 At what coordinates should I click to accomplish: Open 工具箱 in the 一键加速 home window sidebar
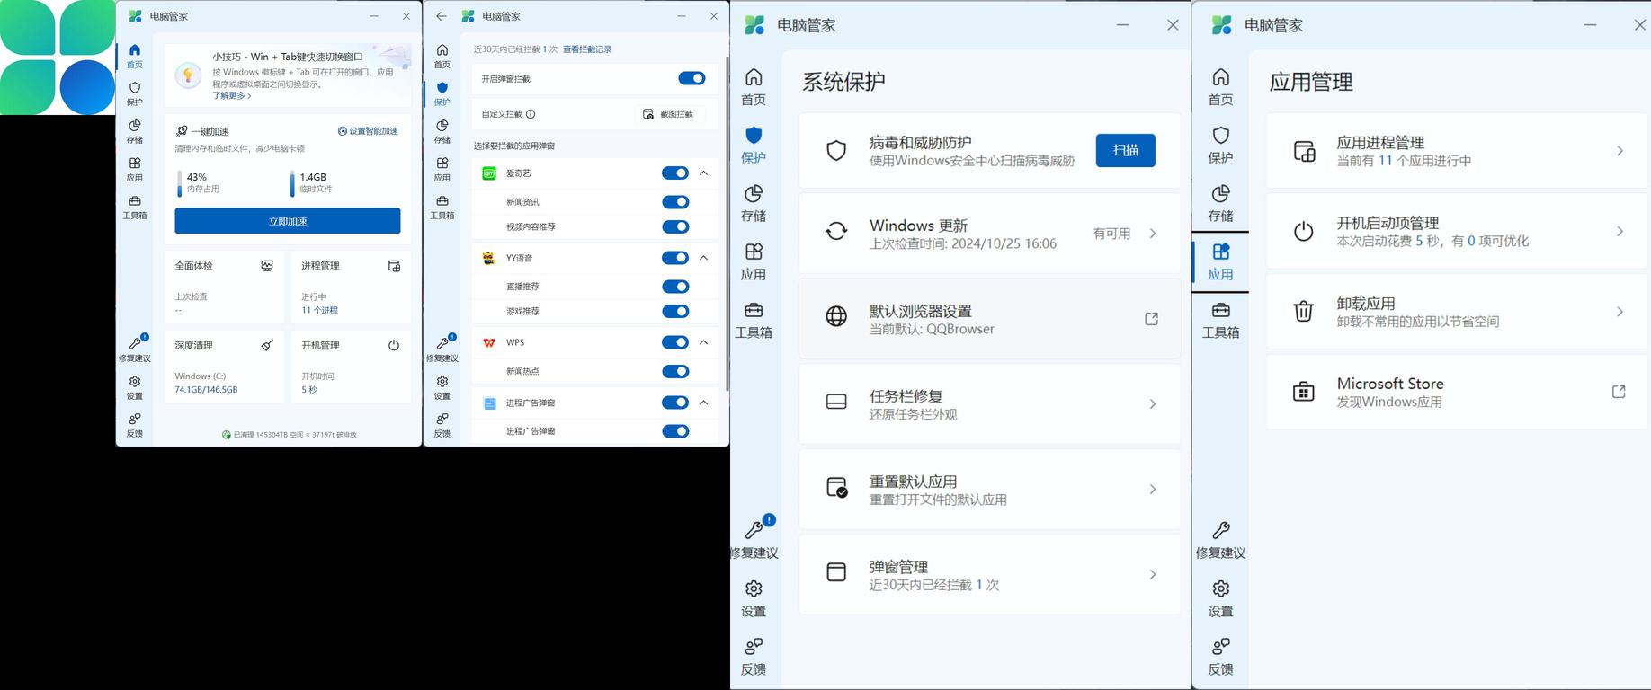point(134,207)
